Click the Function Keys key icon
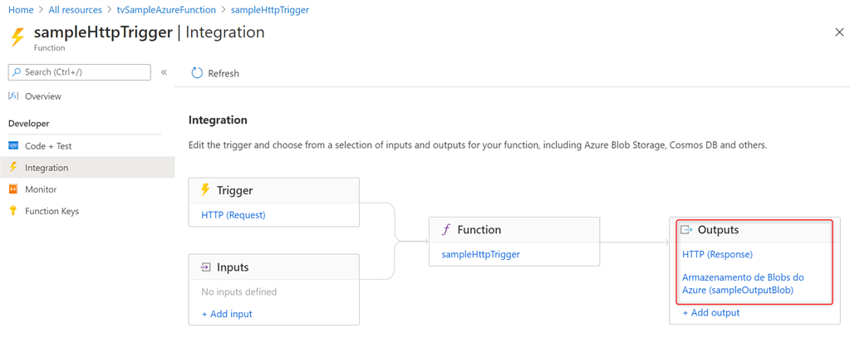The width and height of the screenshot is (850, 357). pos(13,211)
